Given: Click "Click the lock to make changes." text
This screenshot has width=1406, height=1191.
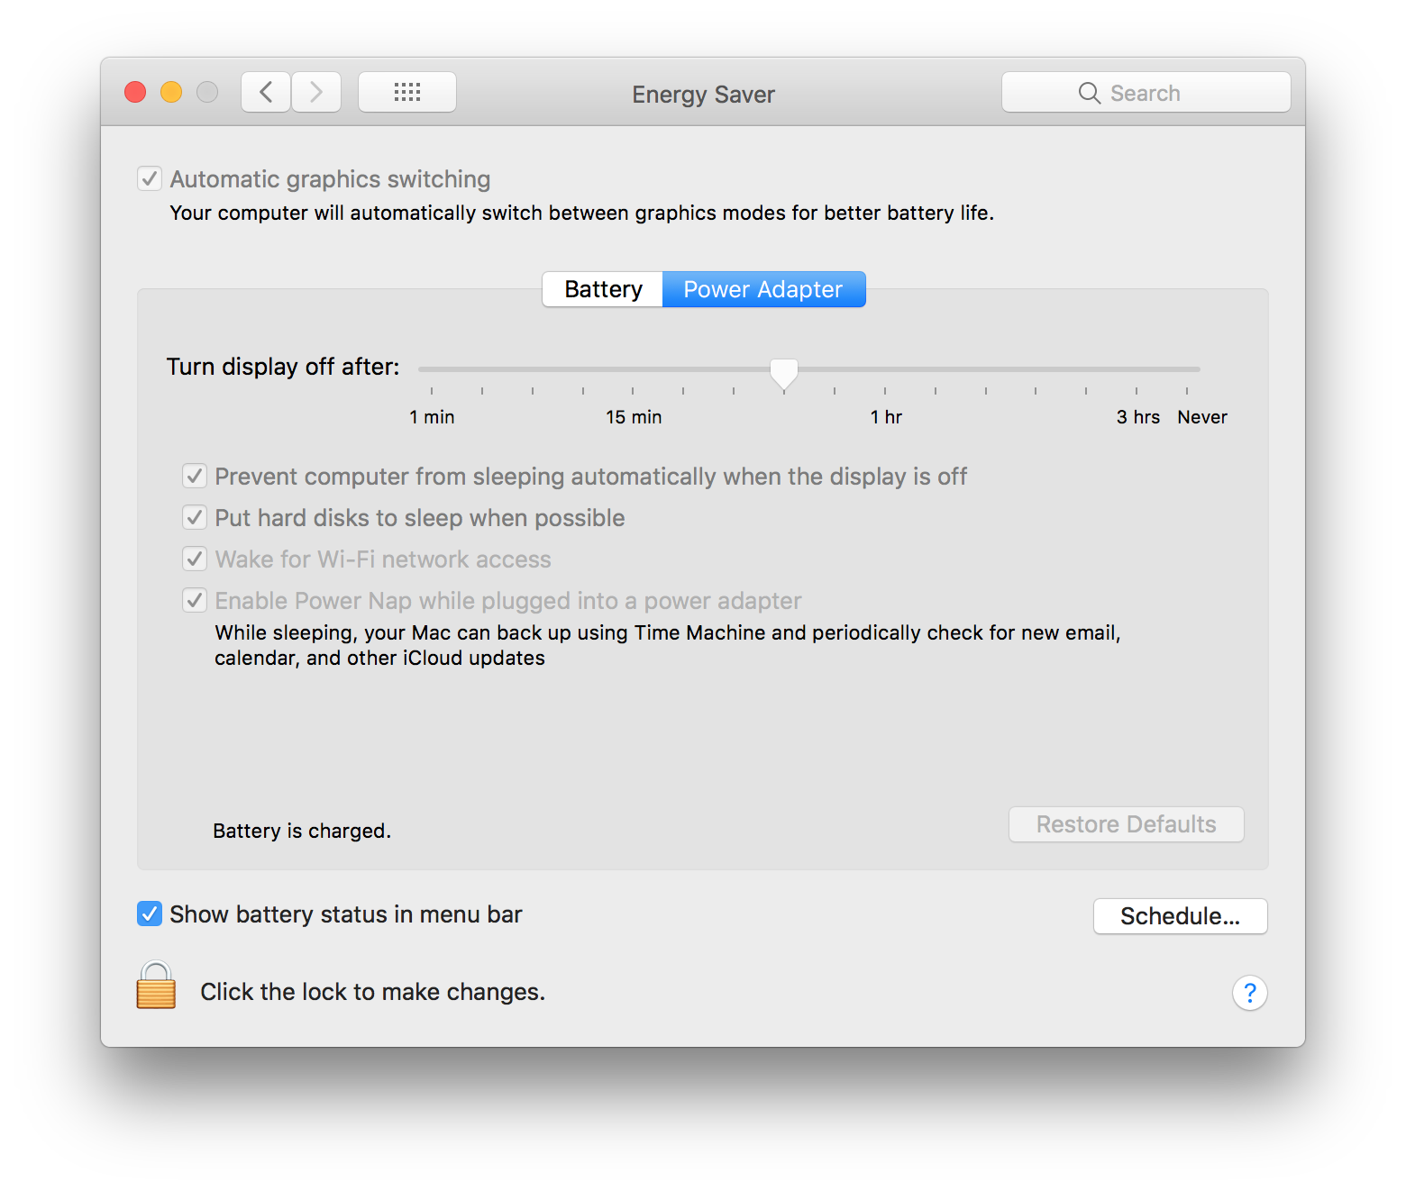Looking at the screenshot, I should pos(372,992).
